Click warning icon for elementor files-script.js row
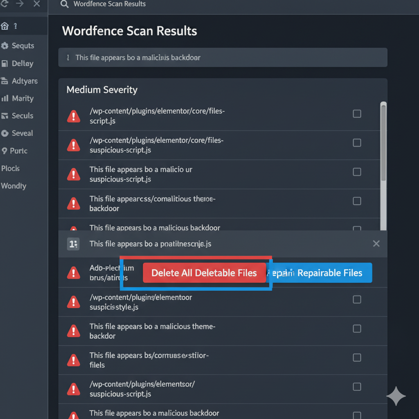The height and width of the screenshot is (419, 419). pyautogui.click(x=74, y=116)
